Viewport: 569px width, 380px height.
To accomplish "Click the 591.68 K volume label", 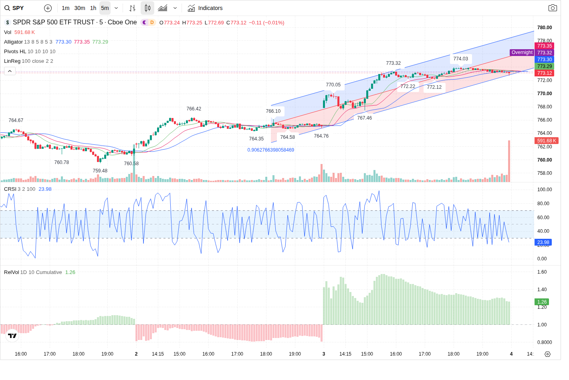I will tap(547, 141).
